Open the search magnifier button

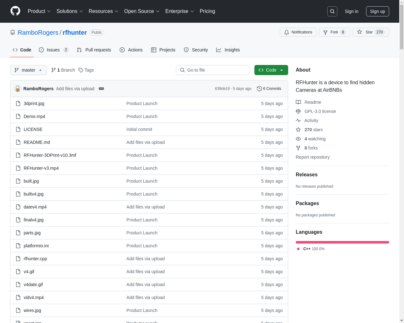point(332,11)
